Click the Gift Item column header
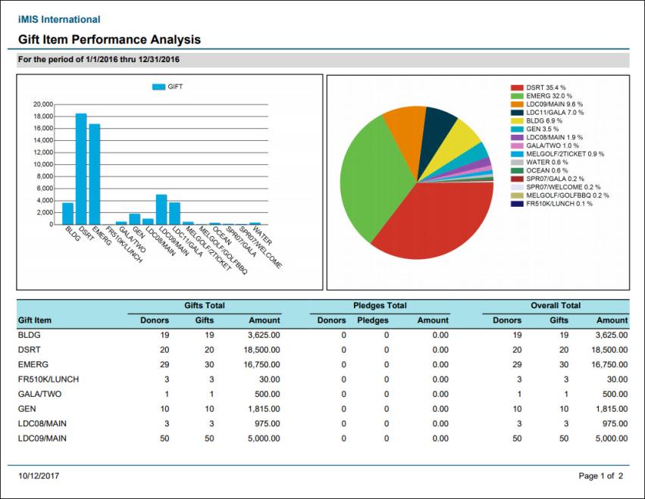Screen dimensions: 645x499 [x=35, y=320]
